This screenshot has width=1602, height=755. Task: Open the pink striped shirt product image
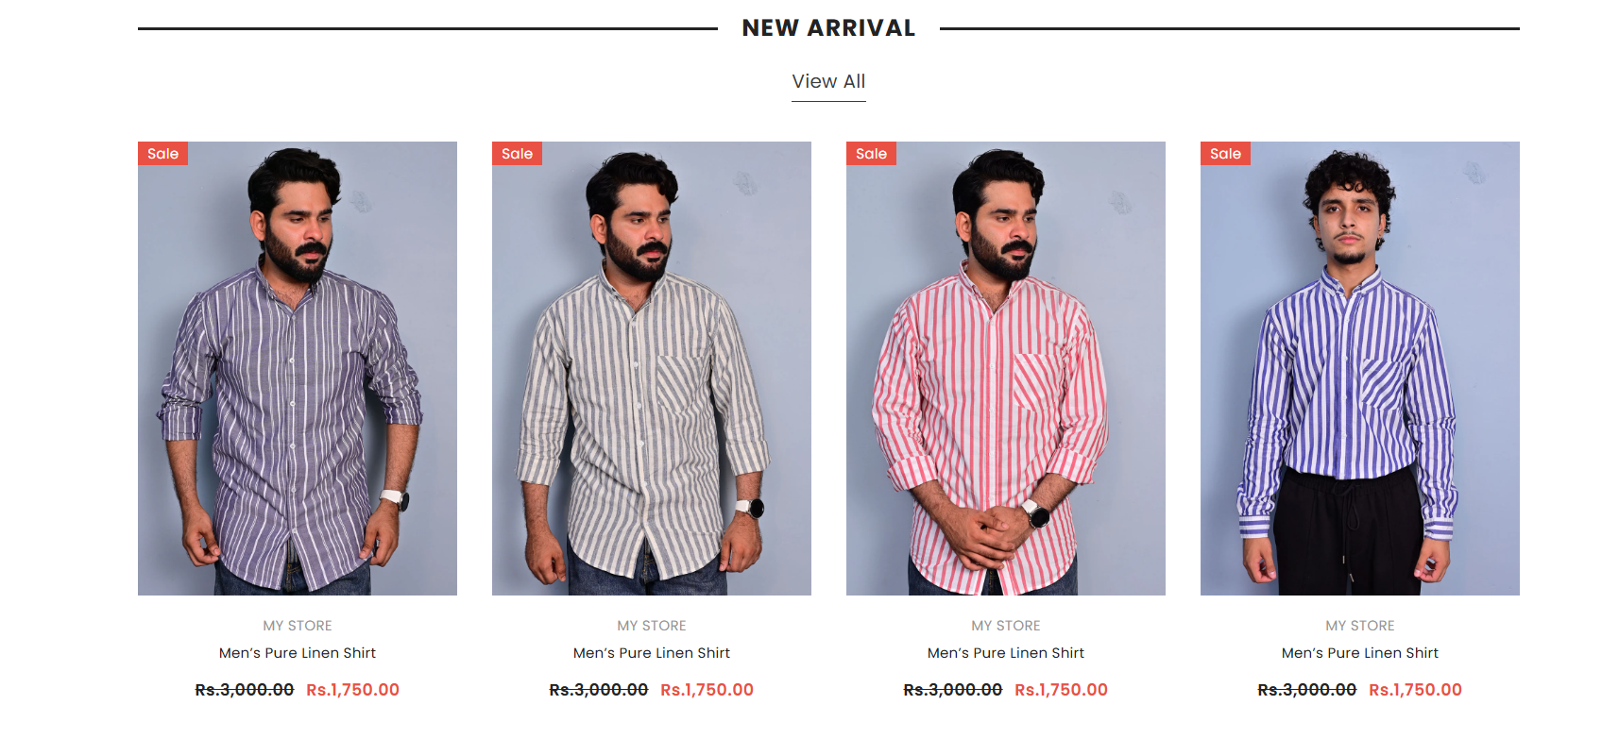(1006, 368)
